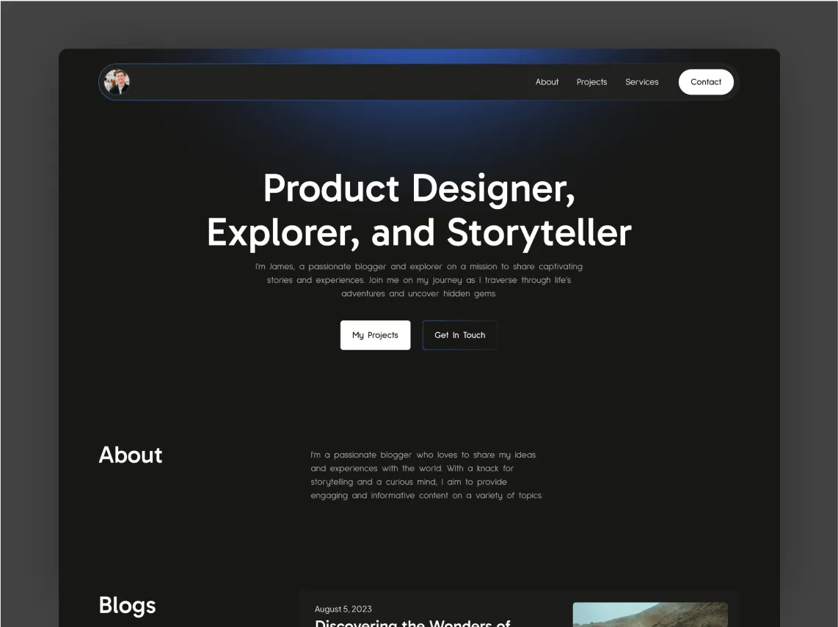Open the blog post mountain thumbnail image
The width and height of the screenshot is (838, 627).
650,615
